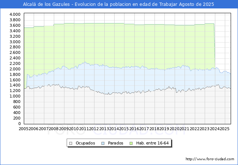Click the Ocupados legend color swatch
The width and height of the screenshot is (238, 165).
tap(71, 143)
